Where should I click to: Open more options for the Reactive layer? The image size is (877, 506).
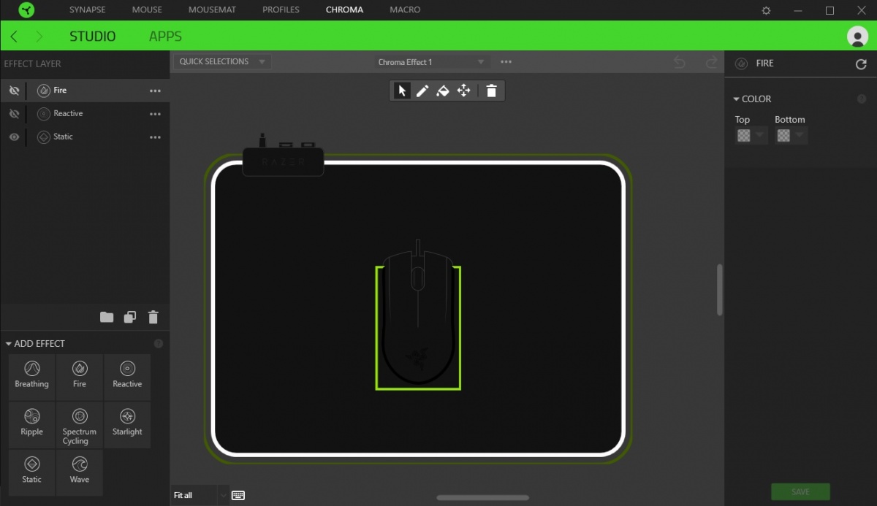[x=155, y=114]
